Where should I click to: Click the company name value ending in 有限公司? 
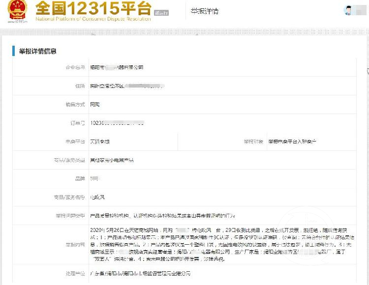pyautogui.click(x=117, y=67)
